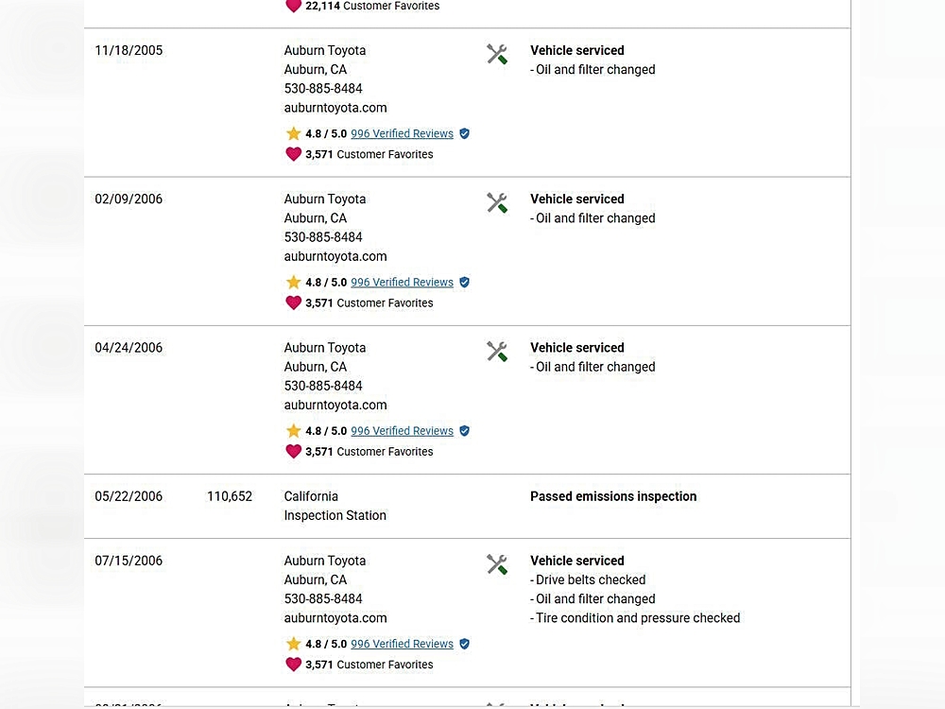
Task: Select the Passed emissions inspection record text
Action: pyautogui.click(x=613, y=496)
